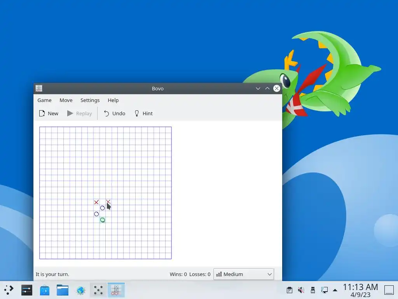Click the 'It is your turn.' status text
This screenshot has width=398, height=299.
tap(52, 274)
